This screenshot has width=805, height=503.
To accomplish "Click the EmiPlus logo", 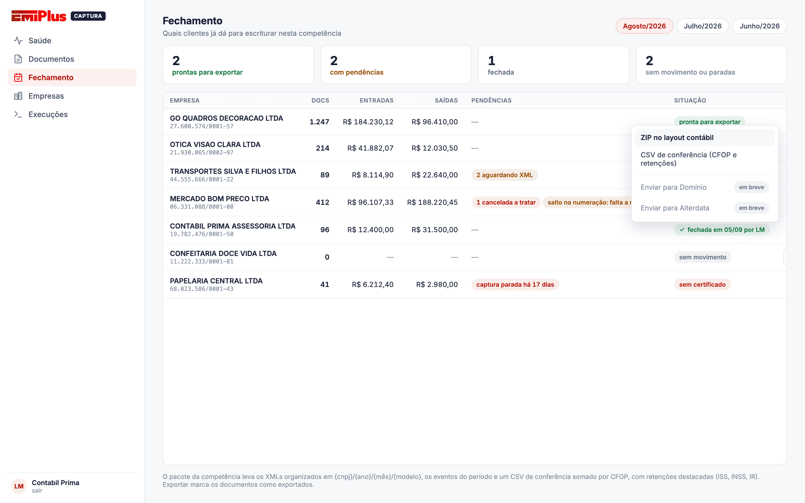I will [39, 16].
